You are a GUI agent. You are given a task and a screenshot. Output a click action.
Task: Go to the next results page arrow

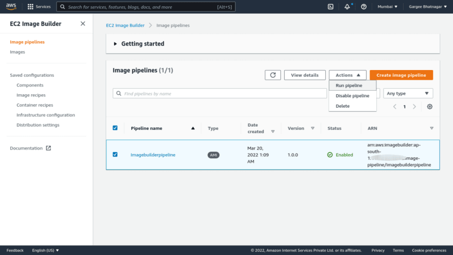(x=414, y=107)
